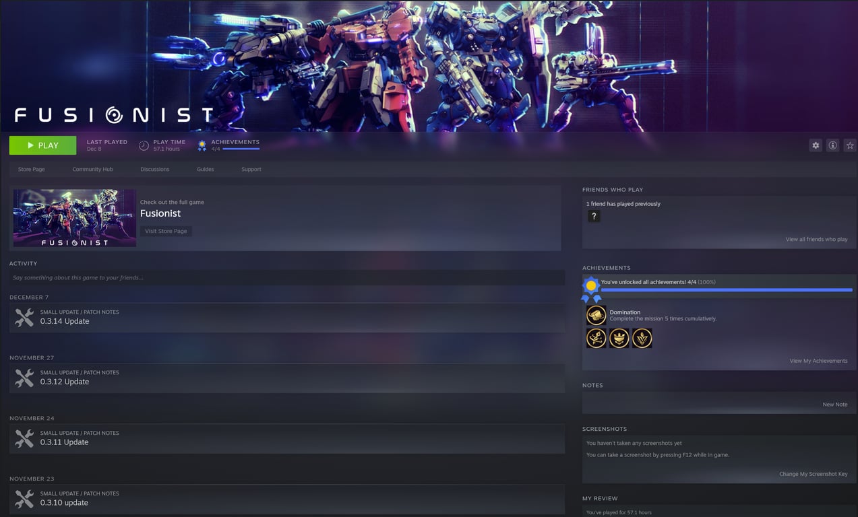Open the Community Hub tab
The image size is (858, 517).
point(92,169)
